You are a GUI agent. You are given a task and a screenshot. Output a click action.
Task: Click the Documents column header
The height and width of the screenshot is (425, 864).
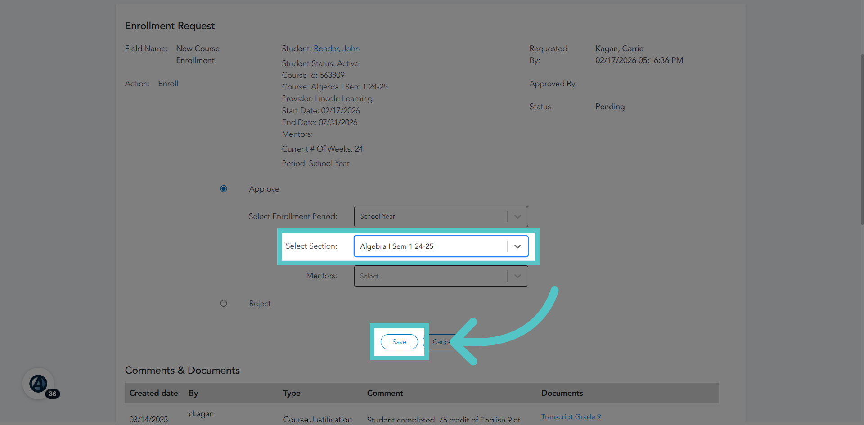(x=562, y=393)
